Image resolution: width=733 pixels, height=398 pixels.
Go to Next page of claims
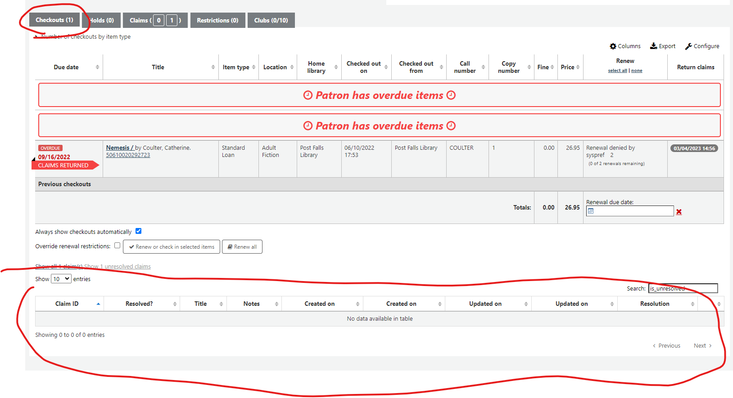[702, 346]
